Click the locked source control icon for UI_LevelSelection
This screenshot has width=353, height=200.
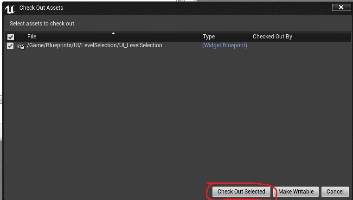[20, 46]
